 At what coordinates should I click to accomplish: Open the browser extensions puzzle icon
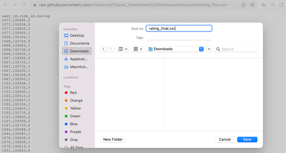263,5
